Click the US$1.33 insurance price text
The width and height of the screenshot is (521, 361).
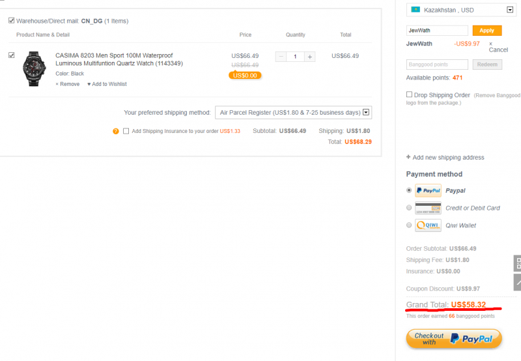(x=230, y=132)
